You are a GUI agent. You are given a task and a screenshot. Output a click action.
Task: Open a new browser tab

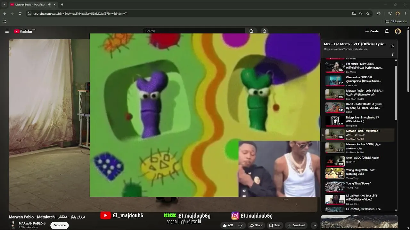[x=62, y=4]
